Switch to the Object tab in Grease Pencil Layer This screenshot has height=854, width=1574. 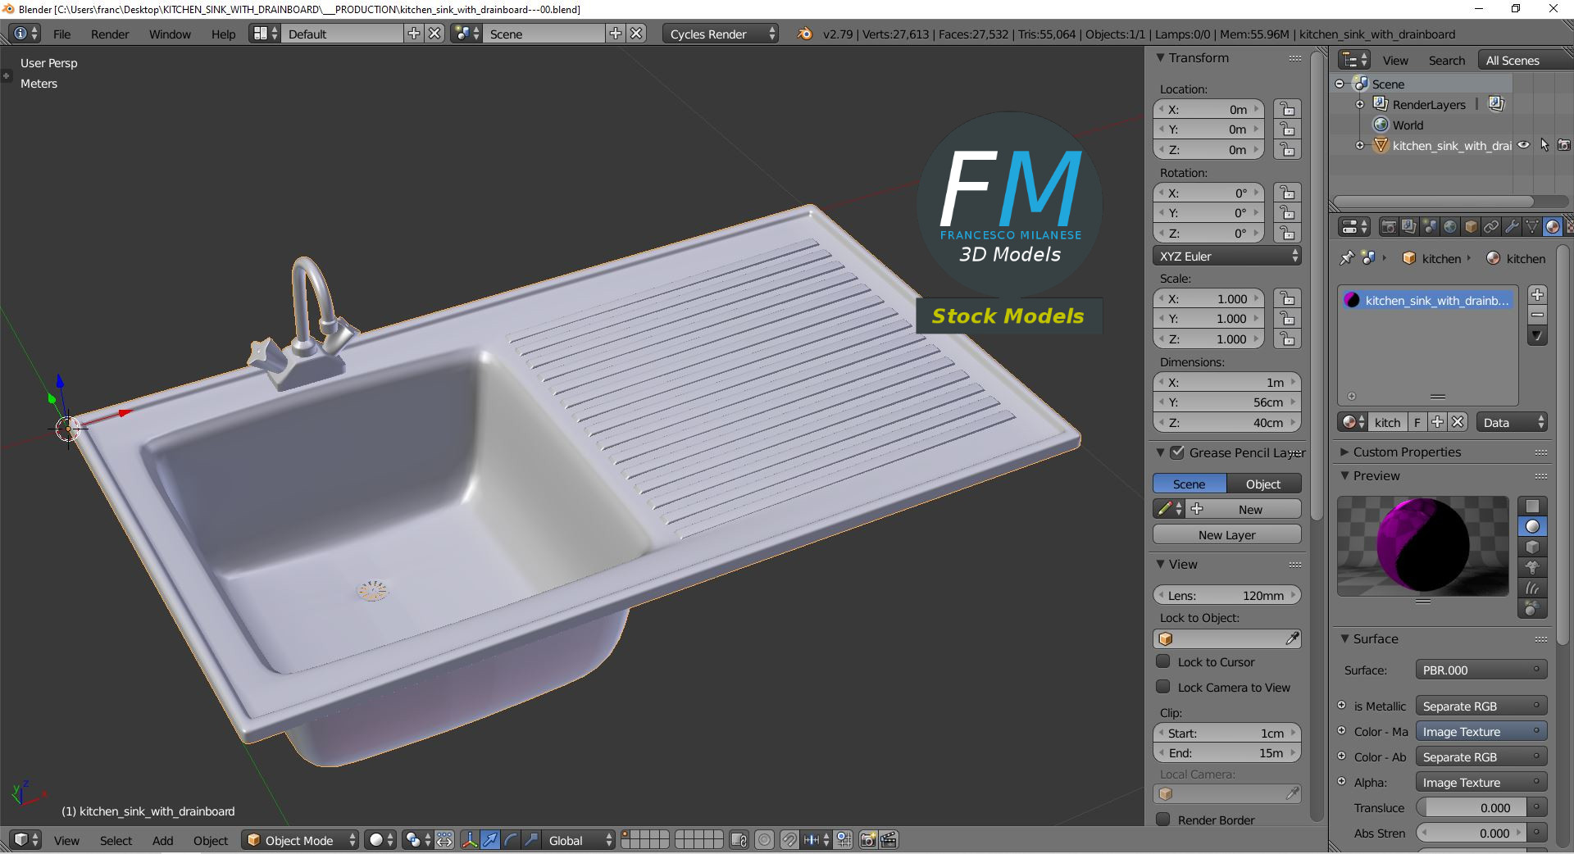[x=1262, y=484]
